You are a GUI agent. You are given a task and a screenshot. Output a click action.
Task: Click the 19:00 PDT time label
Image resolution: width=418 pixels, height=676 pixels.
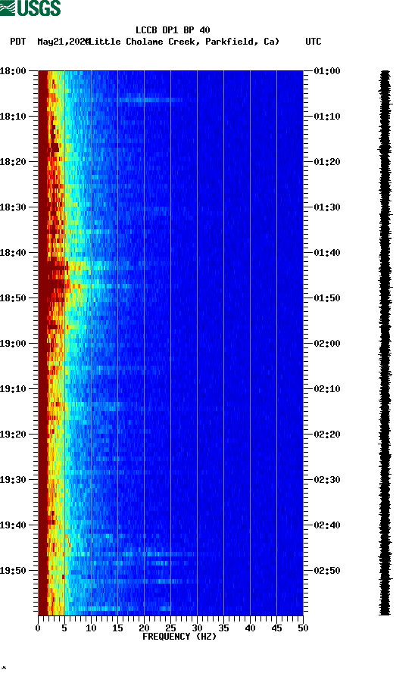[x=13, y=344]
